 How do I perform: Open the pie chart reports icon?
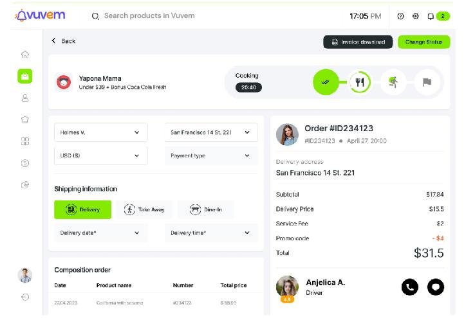click(x=25, y=185)
